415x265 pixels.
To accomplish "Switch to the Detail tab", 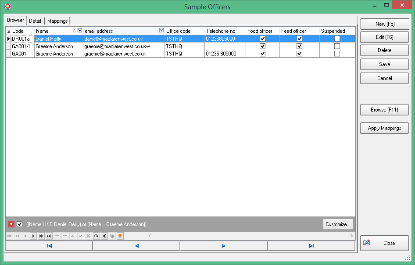I will (x=35, y=21).
